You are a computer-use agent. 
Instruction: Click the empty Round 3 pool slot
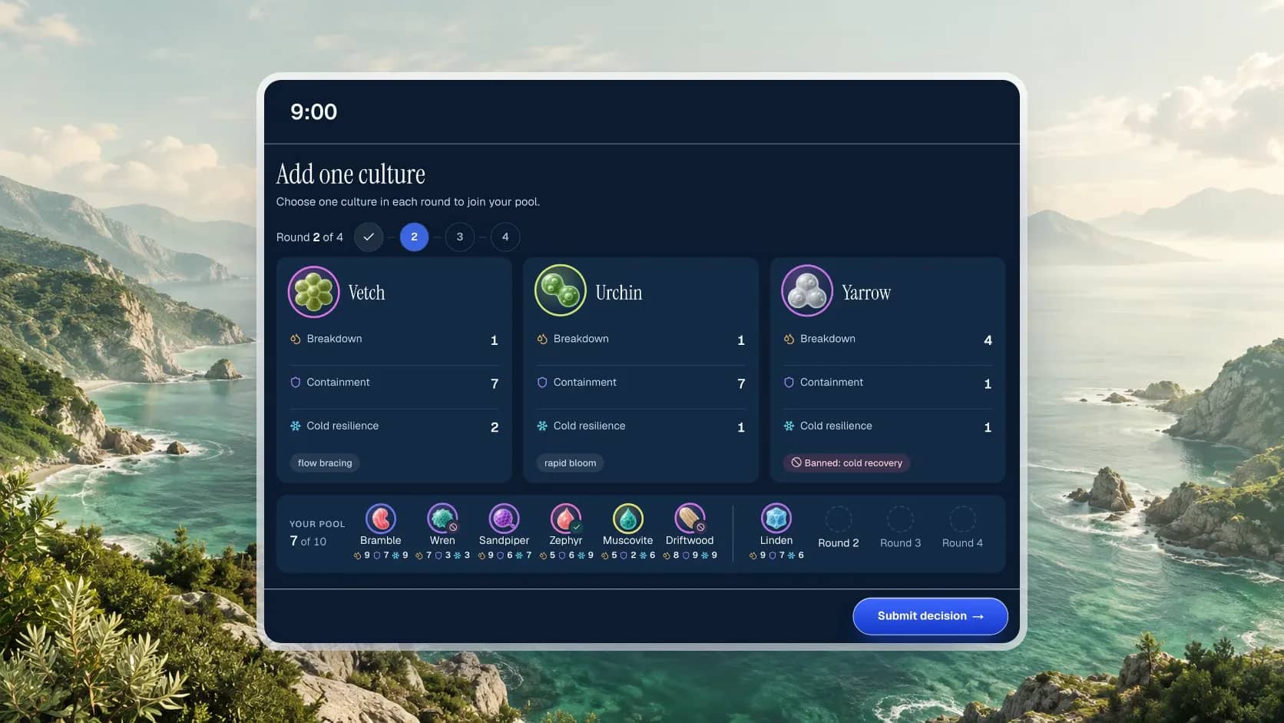point(900,519)
